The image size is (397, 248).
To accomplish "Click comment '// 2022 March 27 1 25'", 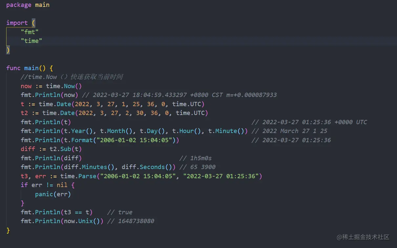I will [x=289, y=131].
